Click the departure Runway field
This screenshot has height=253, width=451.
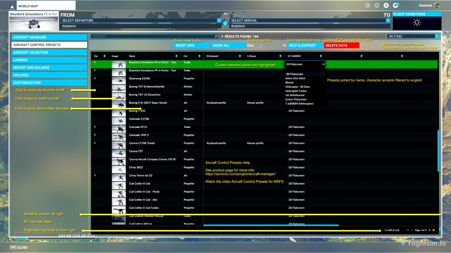[x=141, y=26]
